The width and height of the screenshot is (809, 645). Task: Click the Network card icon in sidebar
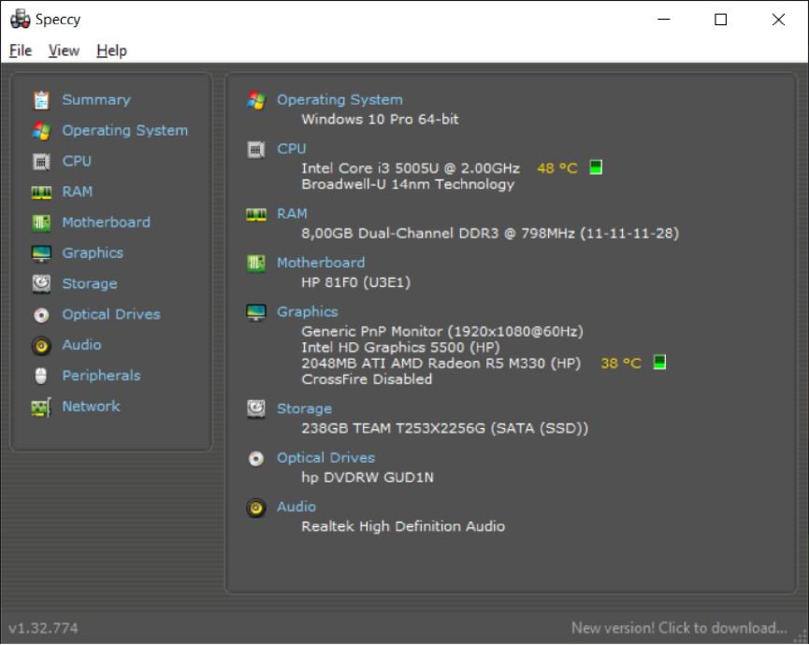pos(41,407)
